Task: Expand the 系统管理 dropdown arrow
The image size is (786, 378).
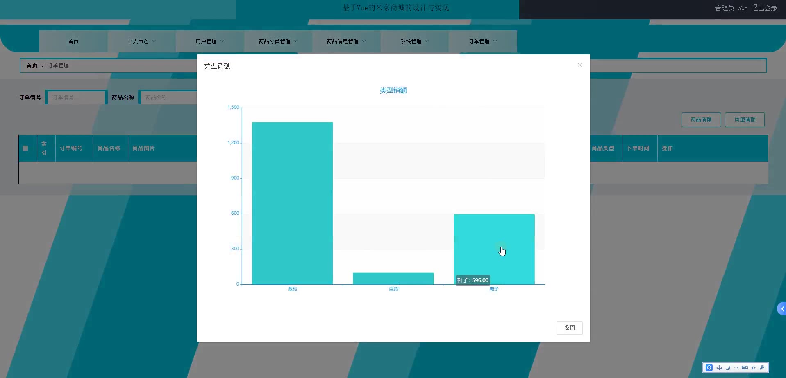Action: [427, 41]
